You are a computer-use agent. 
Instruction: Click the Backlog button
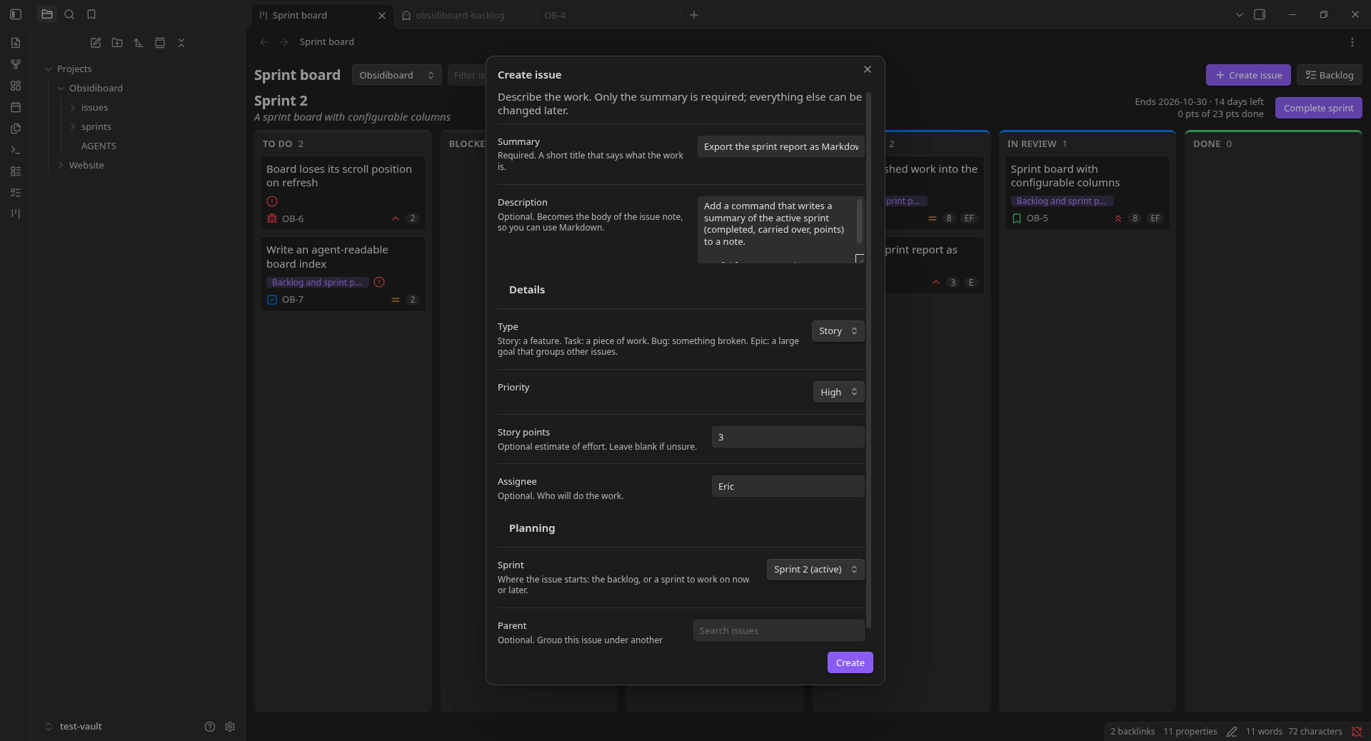[x=1330, y=75]
